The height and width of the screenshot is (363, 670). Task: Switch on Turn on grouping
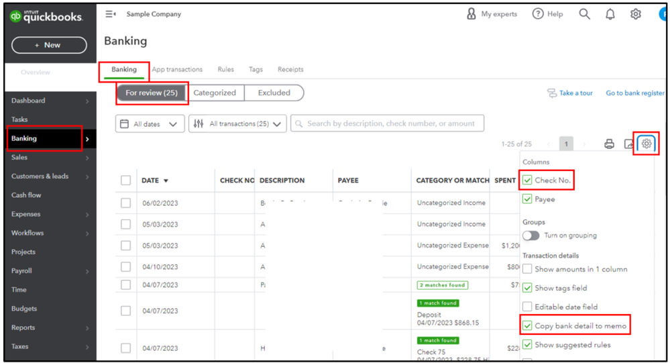[531, 236]
